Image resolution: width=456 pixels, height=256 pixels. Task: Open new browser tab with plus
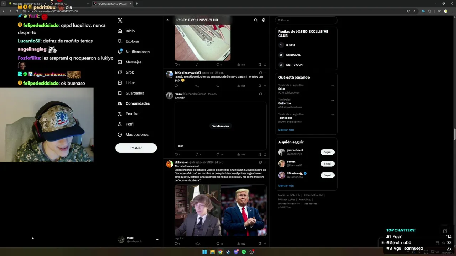137,4
